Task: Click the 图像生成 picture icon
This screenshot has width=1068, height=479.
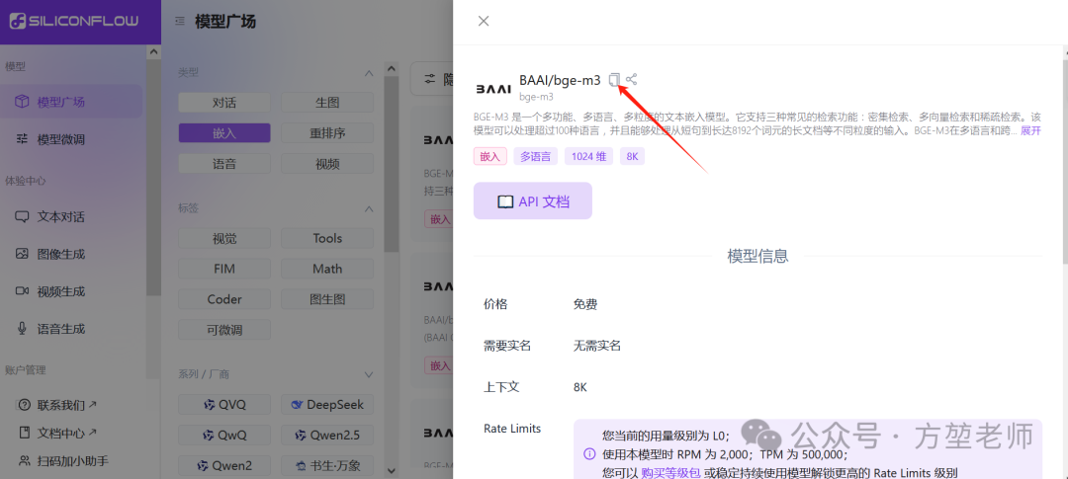Action: (x=23, y=254)
